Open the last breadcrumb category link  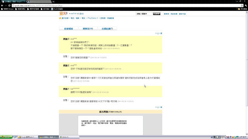click(x=107, y=18)
